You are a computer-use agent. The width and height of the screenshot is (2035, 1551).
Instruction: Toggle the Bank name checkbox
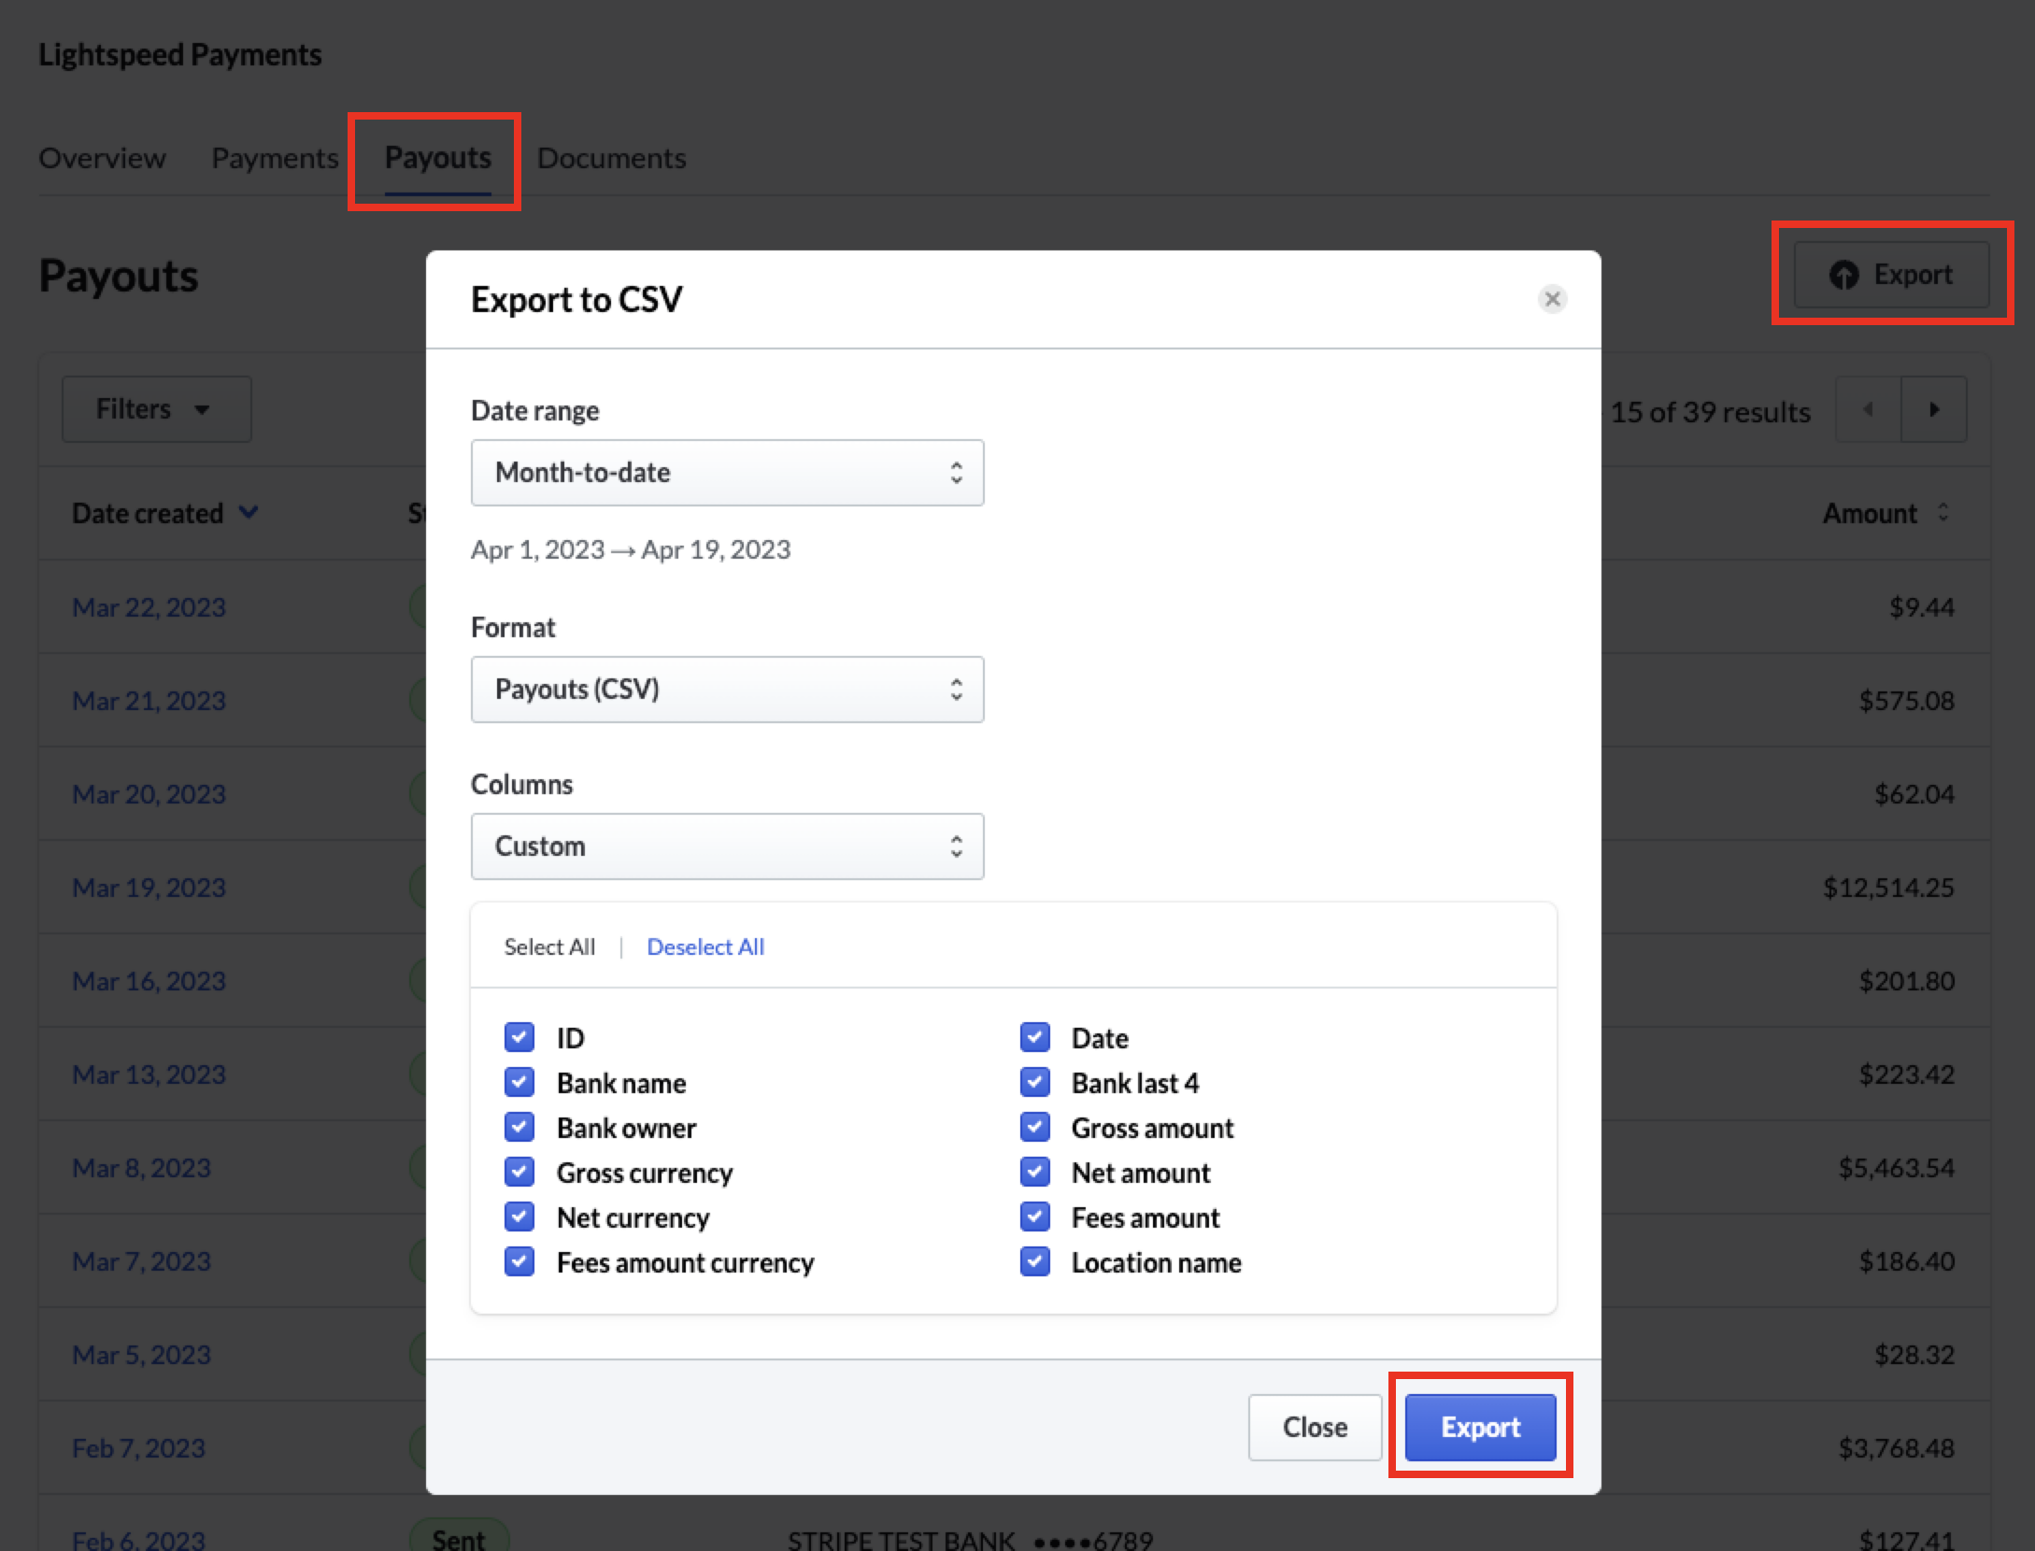519,1082
